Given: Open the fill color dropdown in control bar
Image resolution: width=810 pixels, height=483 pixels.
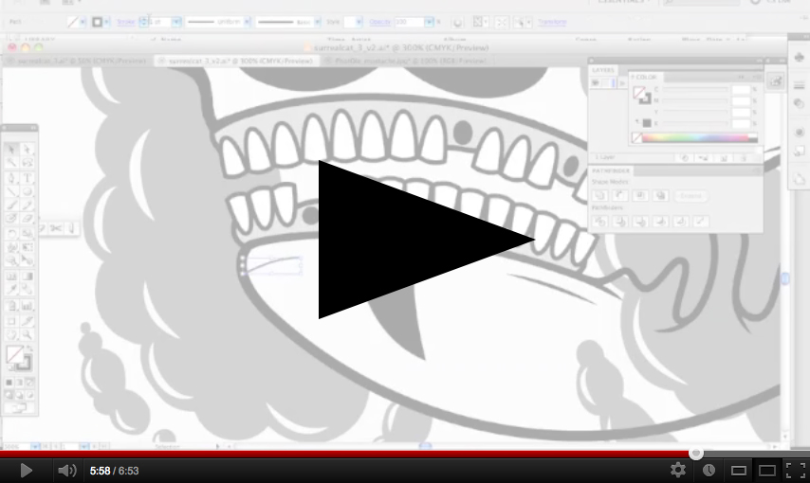Looking at the screenshot, I should tap(83, 22).
